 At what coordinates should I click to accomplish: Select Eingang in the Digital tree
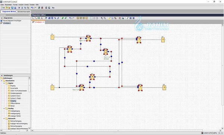pyautogui.click(x=13, y=86)
